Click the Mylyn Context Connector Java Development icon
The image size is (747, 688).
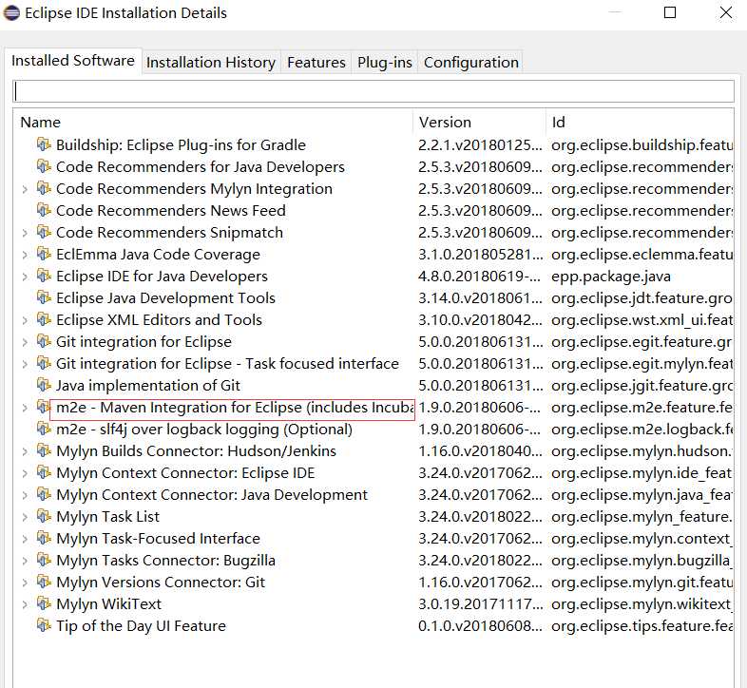click(x=44, y=494)
